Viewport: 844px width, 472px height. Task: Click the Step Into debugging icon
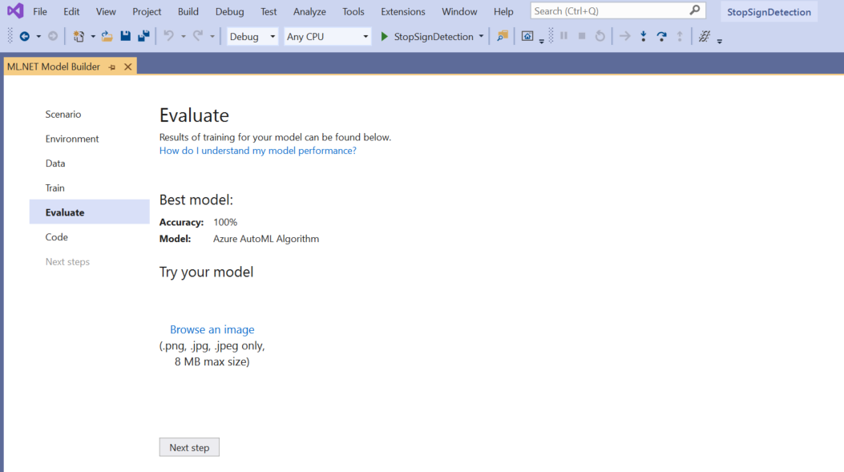(x=644, y=36)
